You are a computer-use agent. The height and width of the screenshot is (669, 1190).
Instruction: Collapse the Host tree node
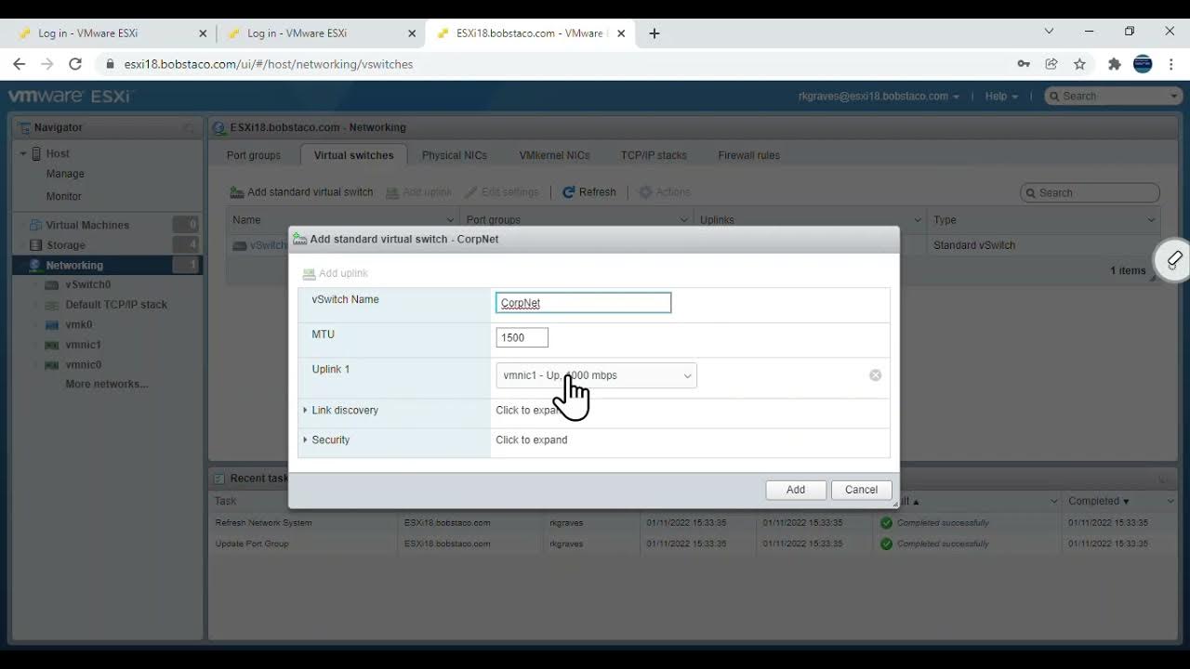[23, 153]
